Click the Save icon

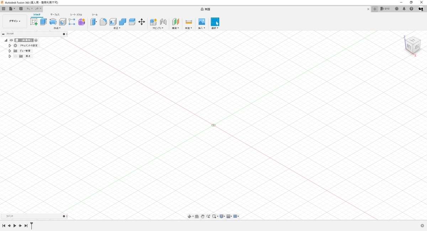click(x=21, y=9)
